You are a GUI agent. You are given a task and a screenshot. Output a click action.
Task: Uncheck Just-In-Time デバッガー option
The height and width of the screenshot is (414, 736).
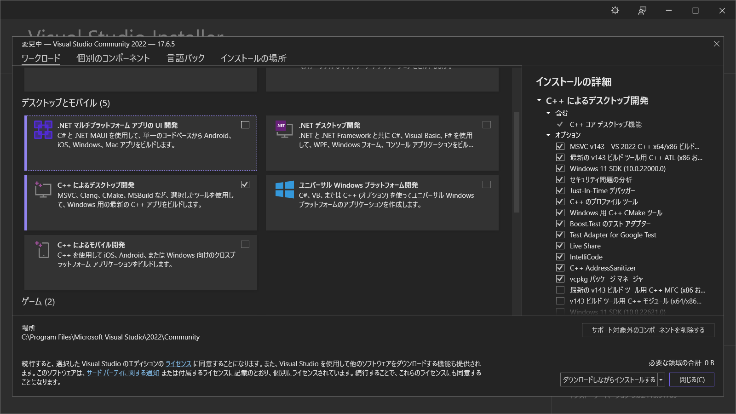560,190
